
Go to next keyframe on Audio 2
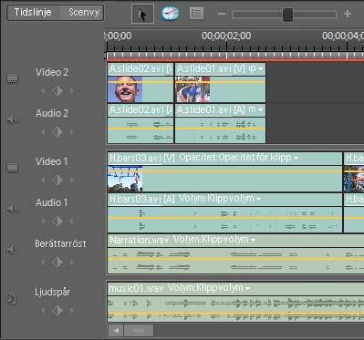[71, 132]
